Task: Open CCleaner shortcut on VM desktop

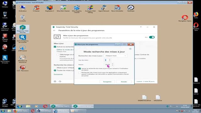Action: click(36, 8)
